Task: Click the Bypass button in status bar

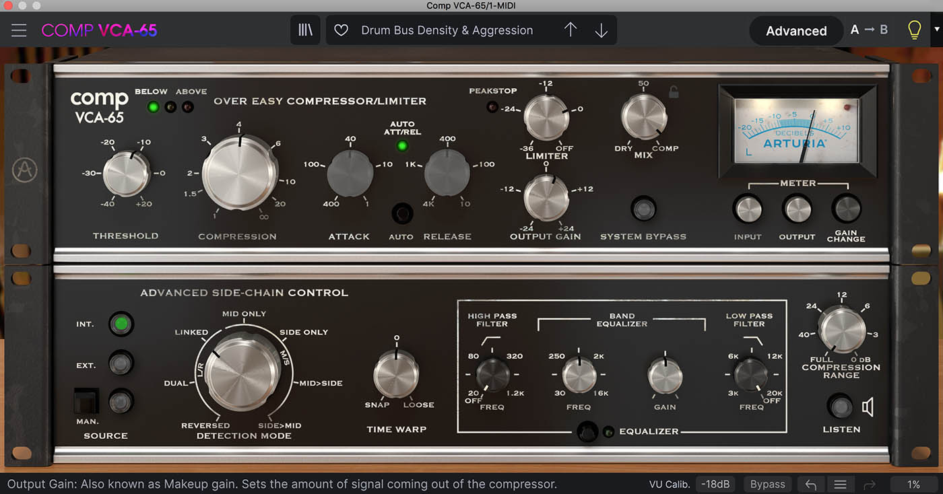Action: tap(767, 484)
